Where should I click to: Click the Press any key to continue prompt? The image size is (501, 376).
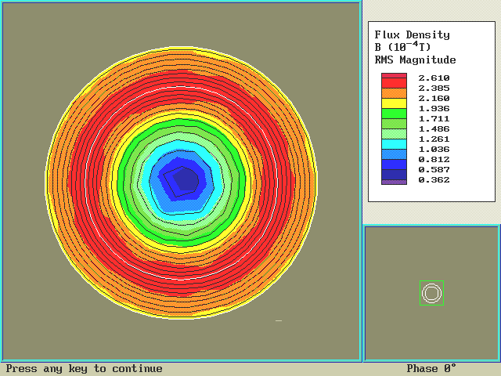click(85, 369)
